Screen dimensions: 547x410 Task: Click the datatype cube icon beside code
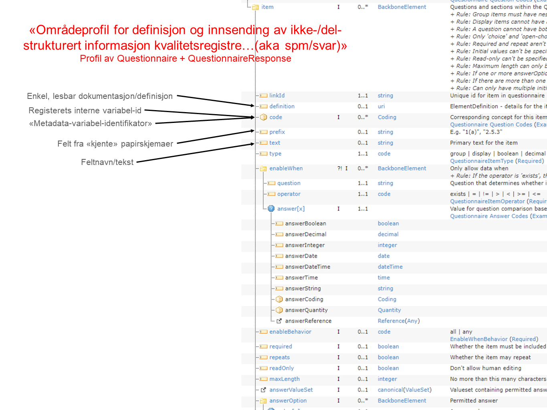263,117
